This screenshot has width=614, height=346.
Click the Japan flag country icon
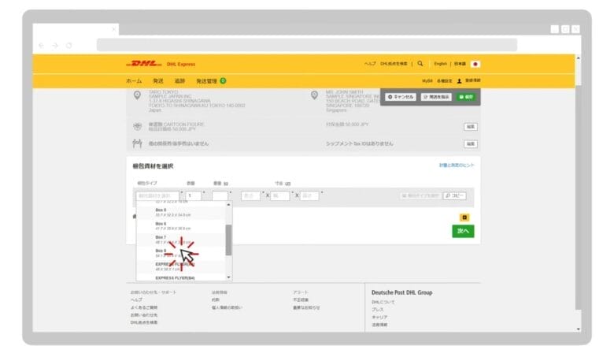(x=475, y=64)
